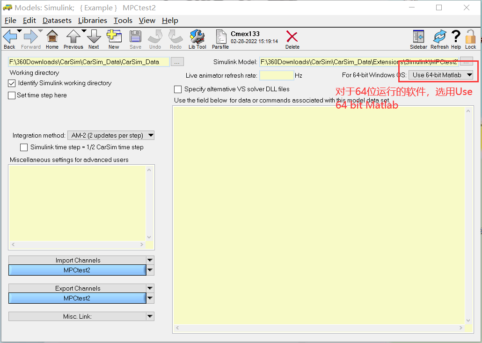Open the Datasets menu
The height and width of the screenshot is (343, 482).
click(x=57, y=21)
